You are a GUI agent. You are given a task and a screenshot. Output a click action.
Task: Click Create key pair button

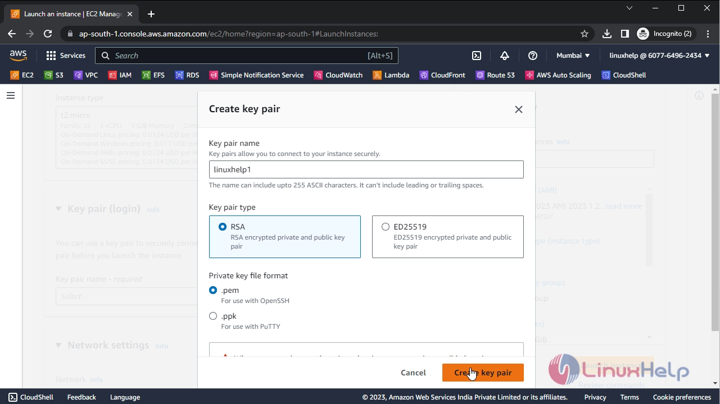point(483,373)
